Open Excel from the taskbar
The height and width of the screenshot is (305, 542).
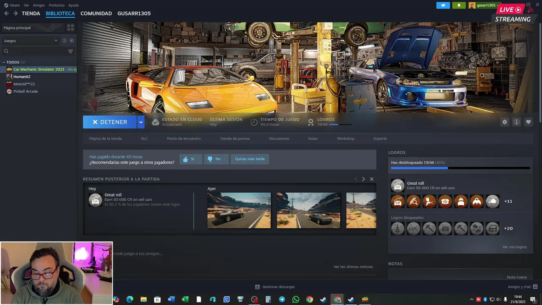(x=185, y=299)
